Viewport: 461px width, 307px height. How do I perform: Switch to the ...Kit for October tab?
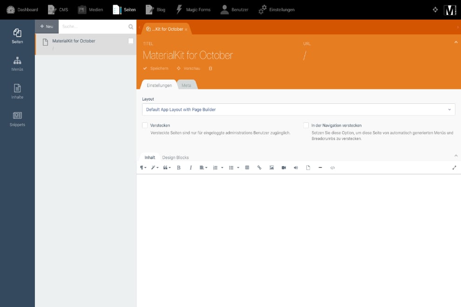click(166, 29)
